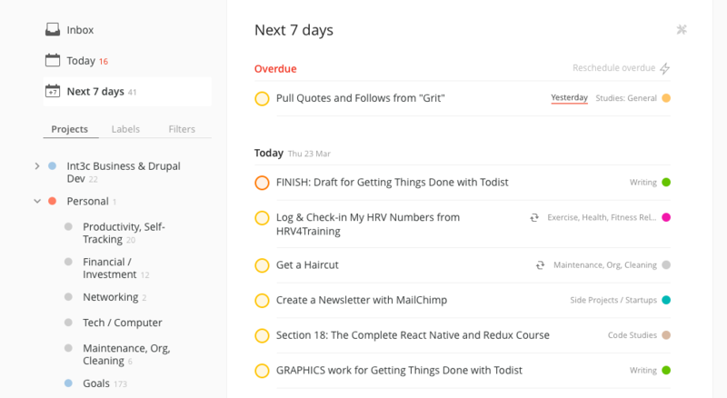Complete the Pull Quotes from "Grit" task
This screenshot has height=398, width=727.
tap(262, 98)
